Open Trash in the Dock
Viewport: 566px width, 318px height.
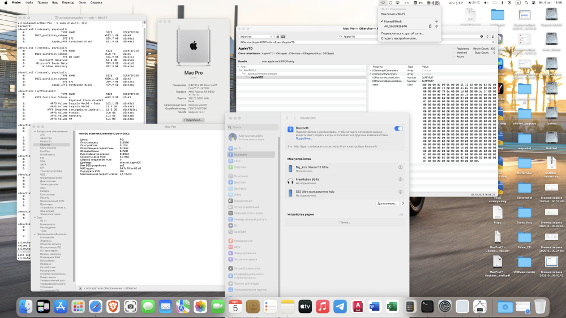[541, 307]
